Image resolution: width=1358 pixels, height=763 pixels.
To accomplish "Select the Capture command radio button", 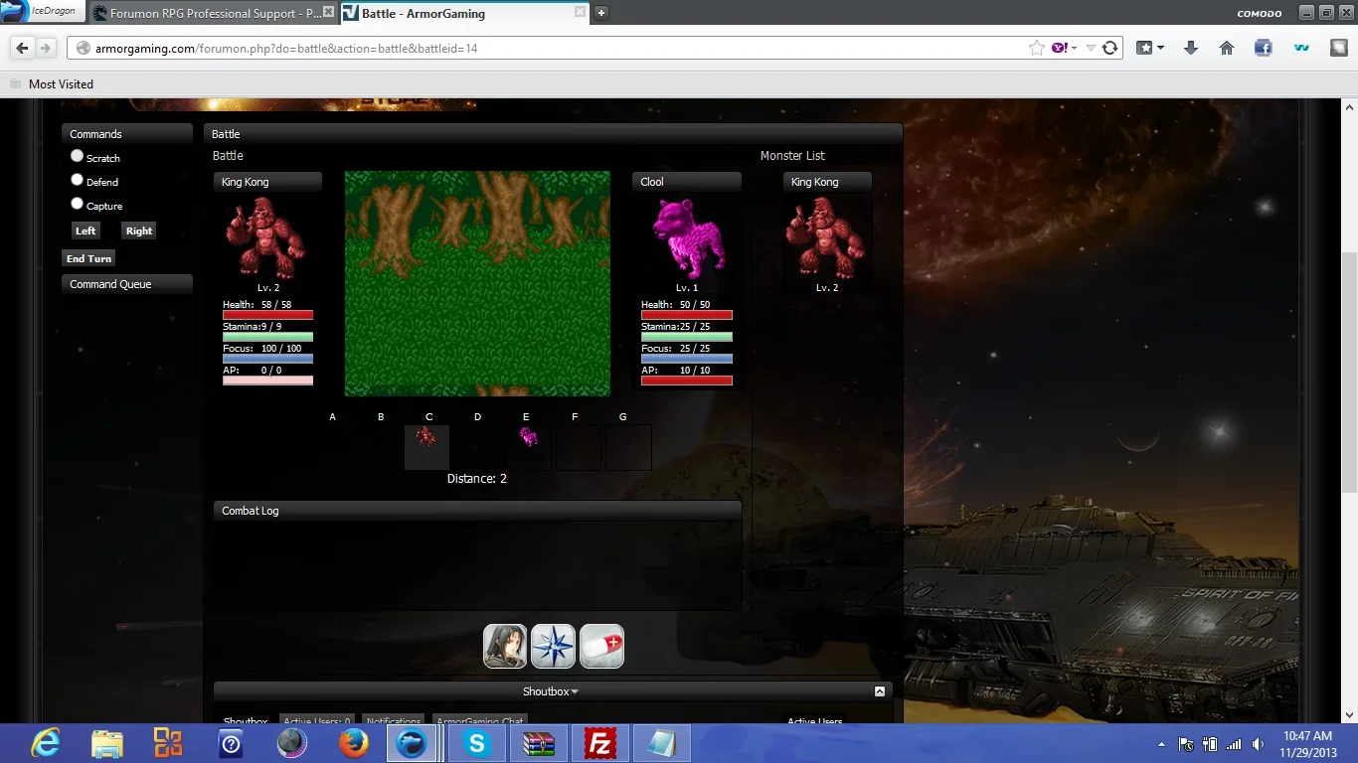I will 77,205.
